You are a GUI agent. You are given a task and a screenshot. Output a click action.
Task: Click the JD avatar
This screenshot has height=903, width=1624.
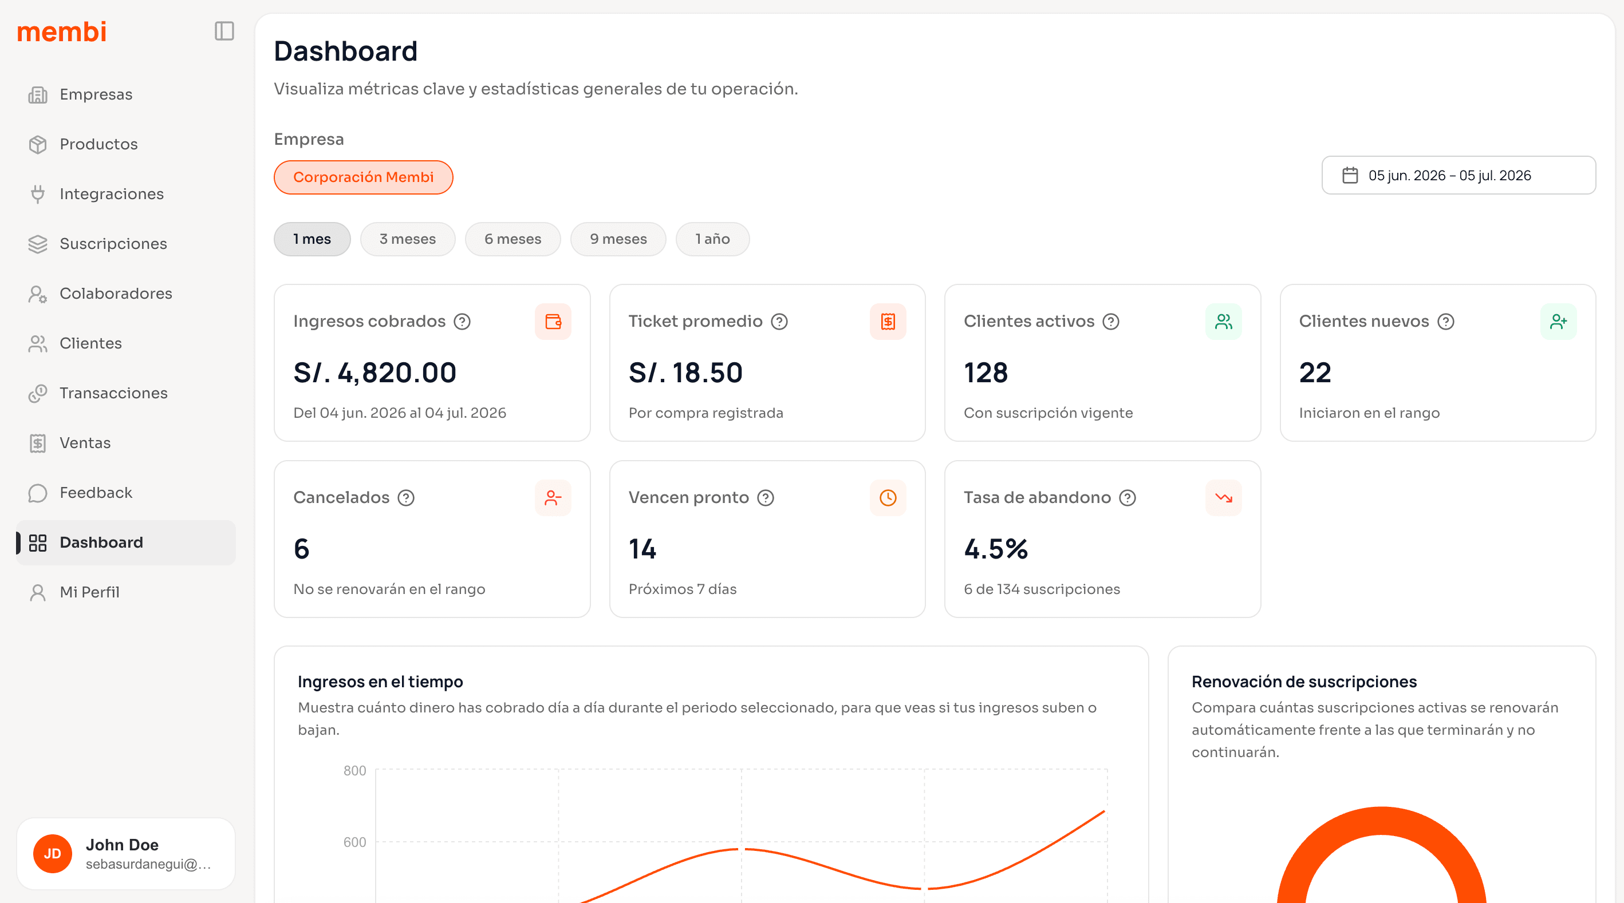pyautogui.click(x=52, y=854)
